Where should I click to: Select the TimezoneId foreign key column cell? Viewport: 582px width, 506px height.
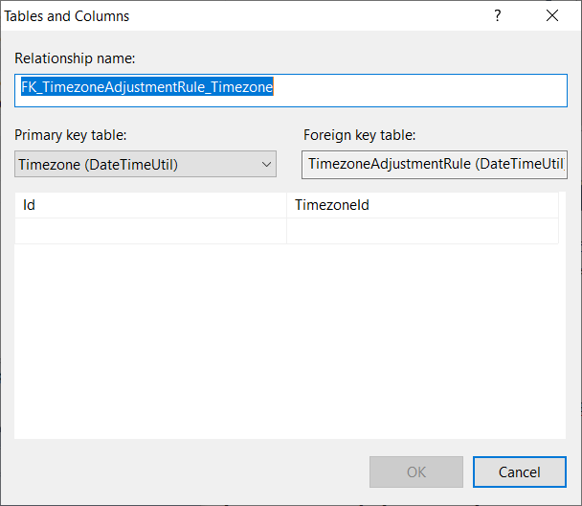pyautogui.click(x=421, y=205)
